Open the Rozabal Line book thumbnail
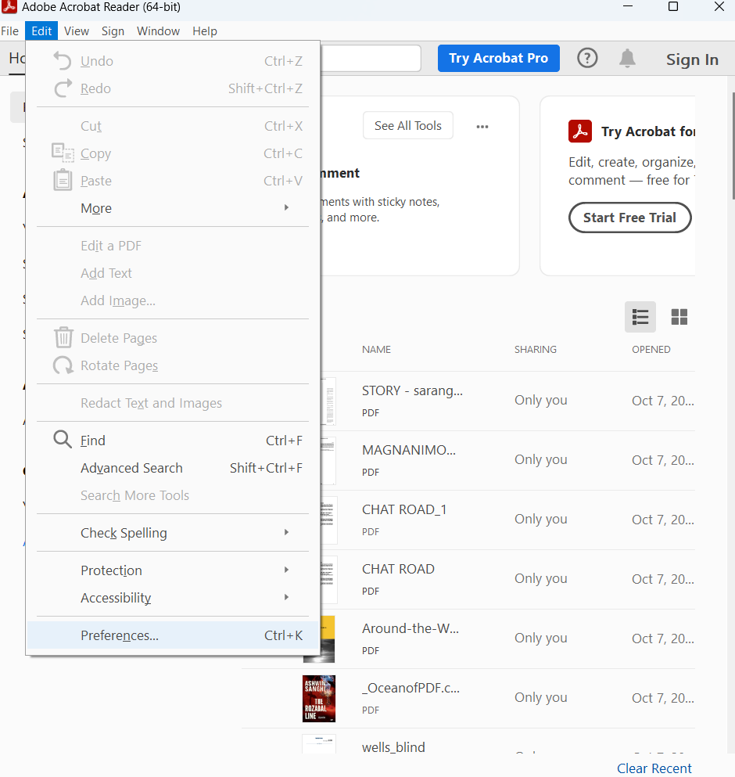 point(319,698)
